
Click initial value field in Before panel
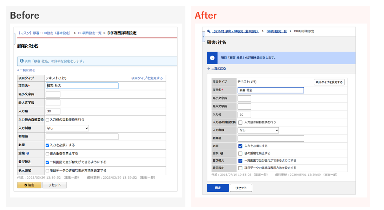[x=82, y=137]
